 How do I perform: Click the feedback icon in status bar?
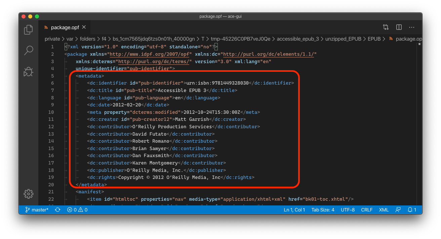tap(398, 210)
